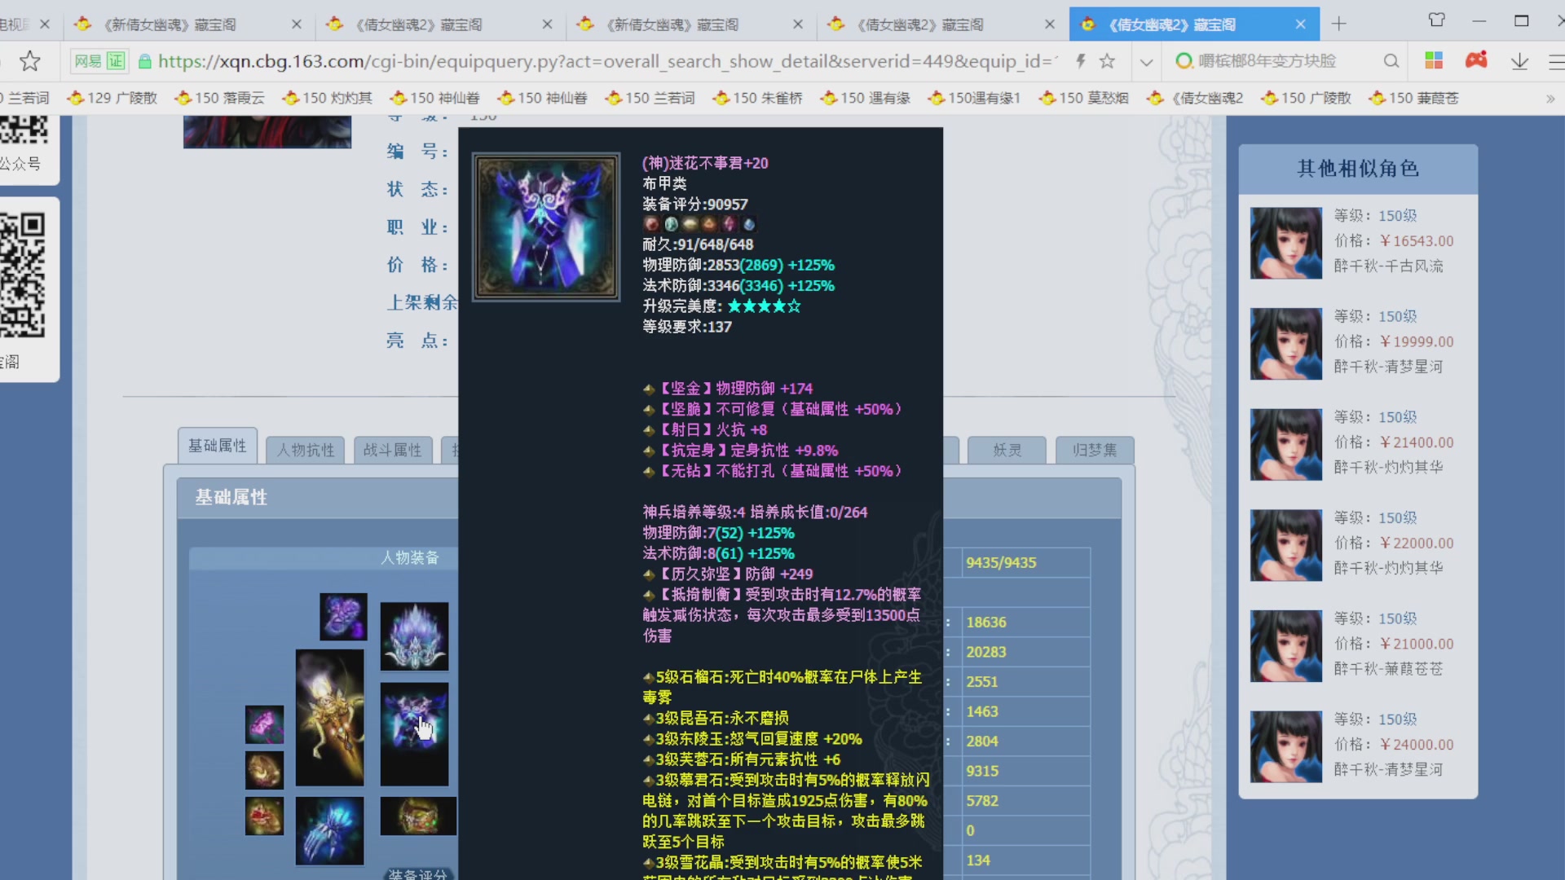Click the character portrait image at top
Viewport: 1565px width, 880px height.
[x=267, y=131]
